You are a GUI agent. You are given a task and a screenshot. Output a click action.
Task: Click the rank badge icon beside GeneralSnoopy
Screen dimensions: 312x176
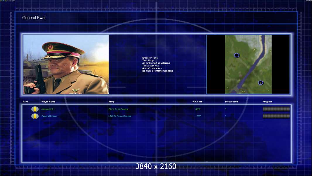tap(35, 116)
